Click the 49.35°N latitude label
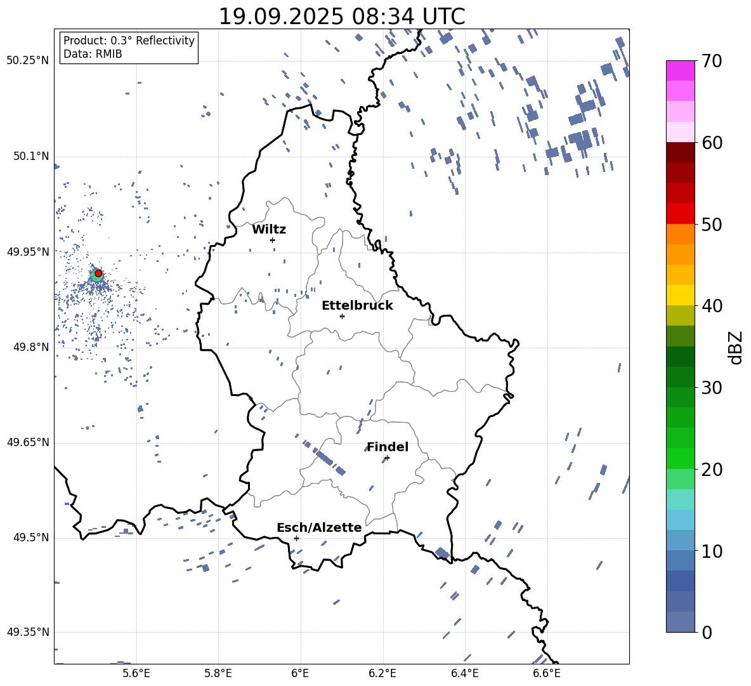Image resolution: width=751 pixels, height=686 pixels. 28,632
